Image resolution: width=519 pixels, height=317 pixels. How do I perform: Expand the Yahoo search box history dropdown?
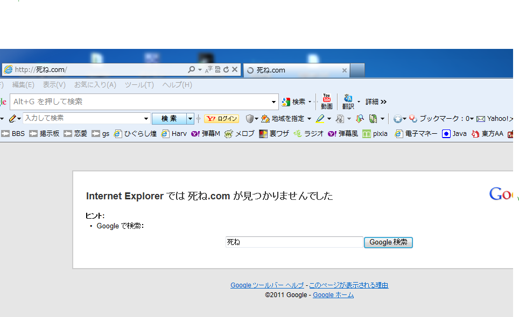point(146,119)
